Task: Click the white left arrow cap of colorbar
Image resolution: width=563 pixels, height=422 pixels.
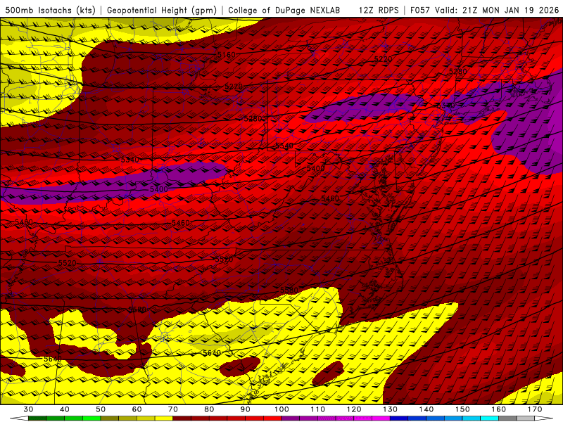Action: pos(20,418)
